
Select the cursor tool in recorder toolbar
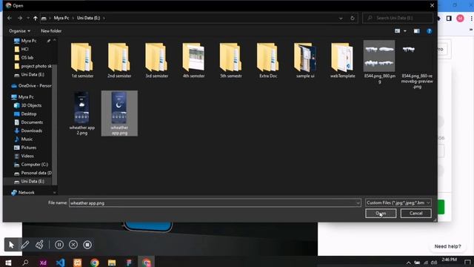tap(11, 245)
